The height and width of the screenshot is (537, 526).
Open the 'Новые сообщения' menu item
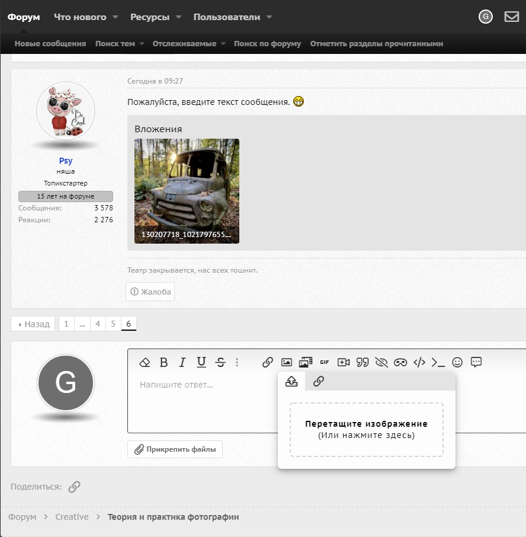(x=50, y=44)
